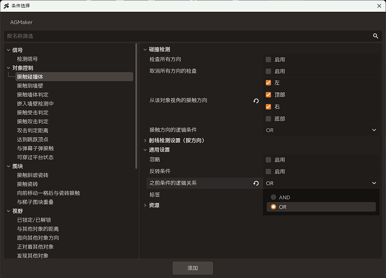
Task: Click the condition list vertical scrollbar
Action: [x=136, y=106]
